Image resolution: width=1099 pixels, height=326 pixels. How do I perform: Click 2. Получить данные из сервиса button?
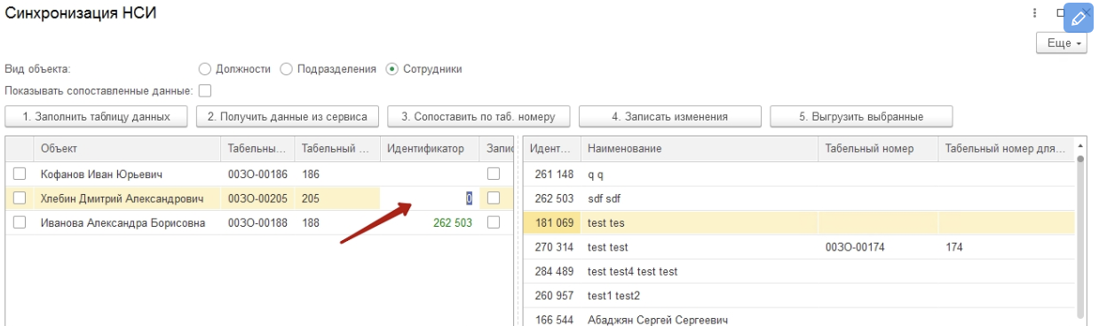tap(288, 116)
